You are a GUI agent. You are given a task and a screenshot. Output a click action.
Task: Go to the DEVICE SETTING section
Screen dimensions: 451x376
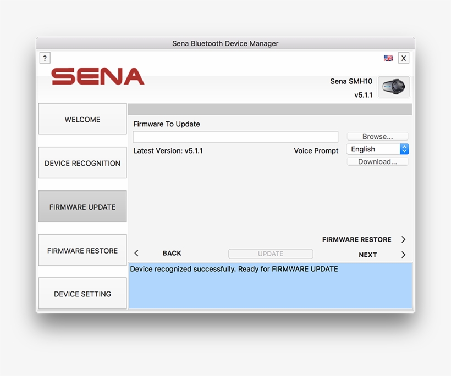pos(82,294)
